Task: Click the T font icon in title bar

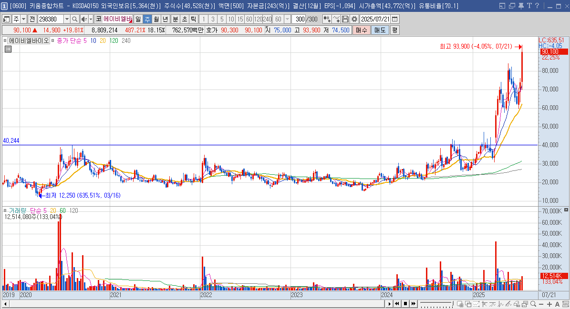Action: [x=529, y=6]
